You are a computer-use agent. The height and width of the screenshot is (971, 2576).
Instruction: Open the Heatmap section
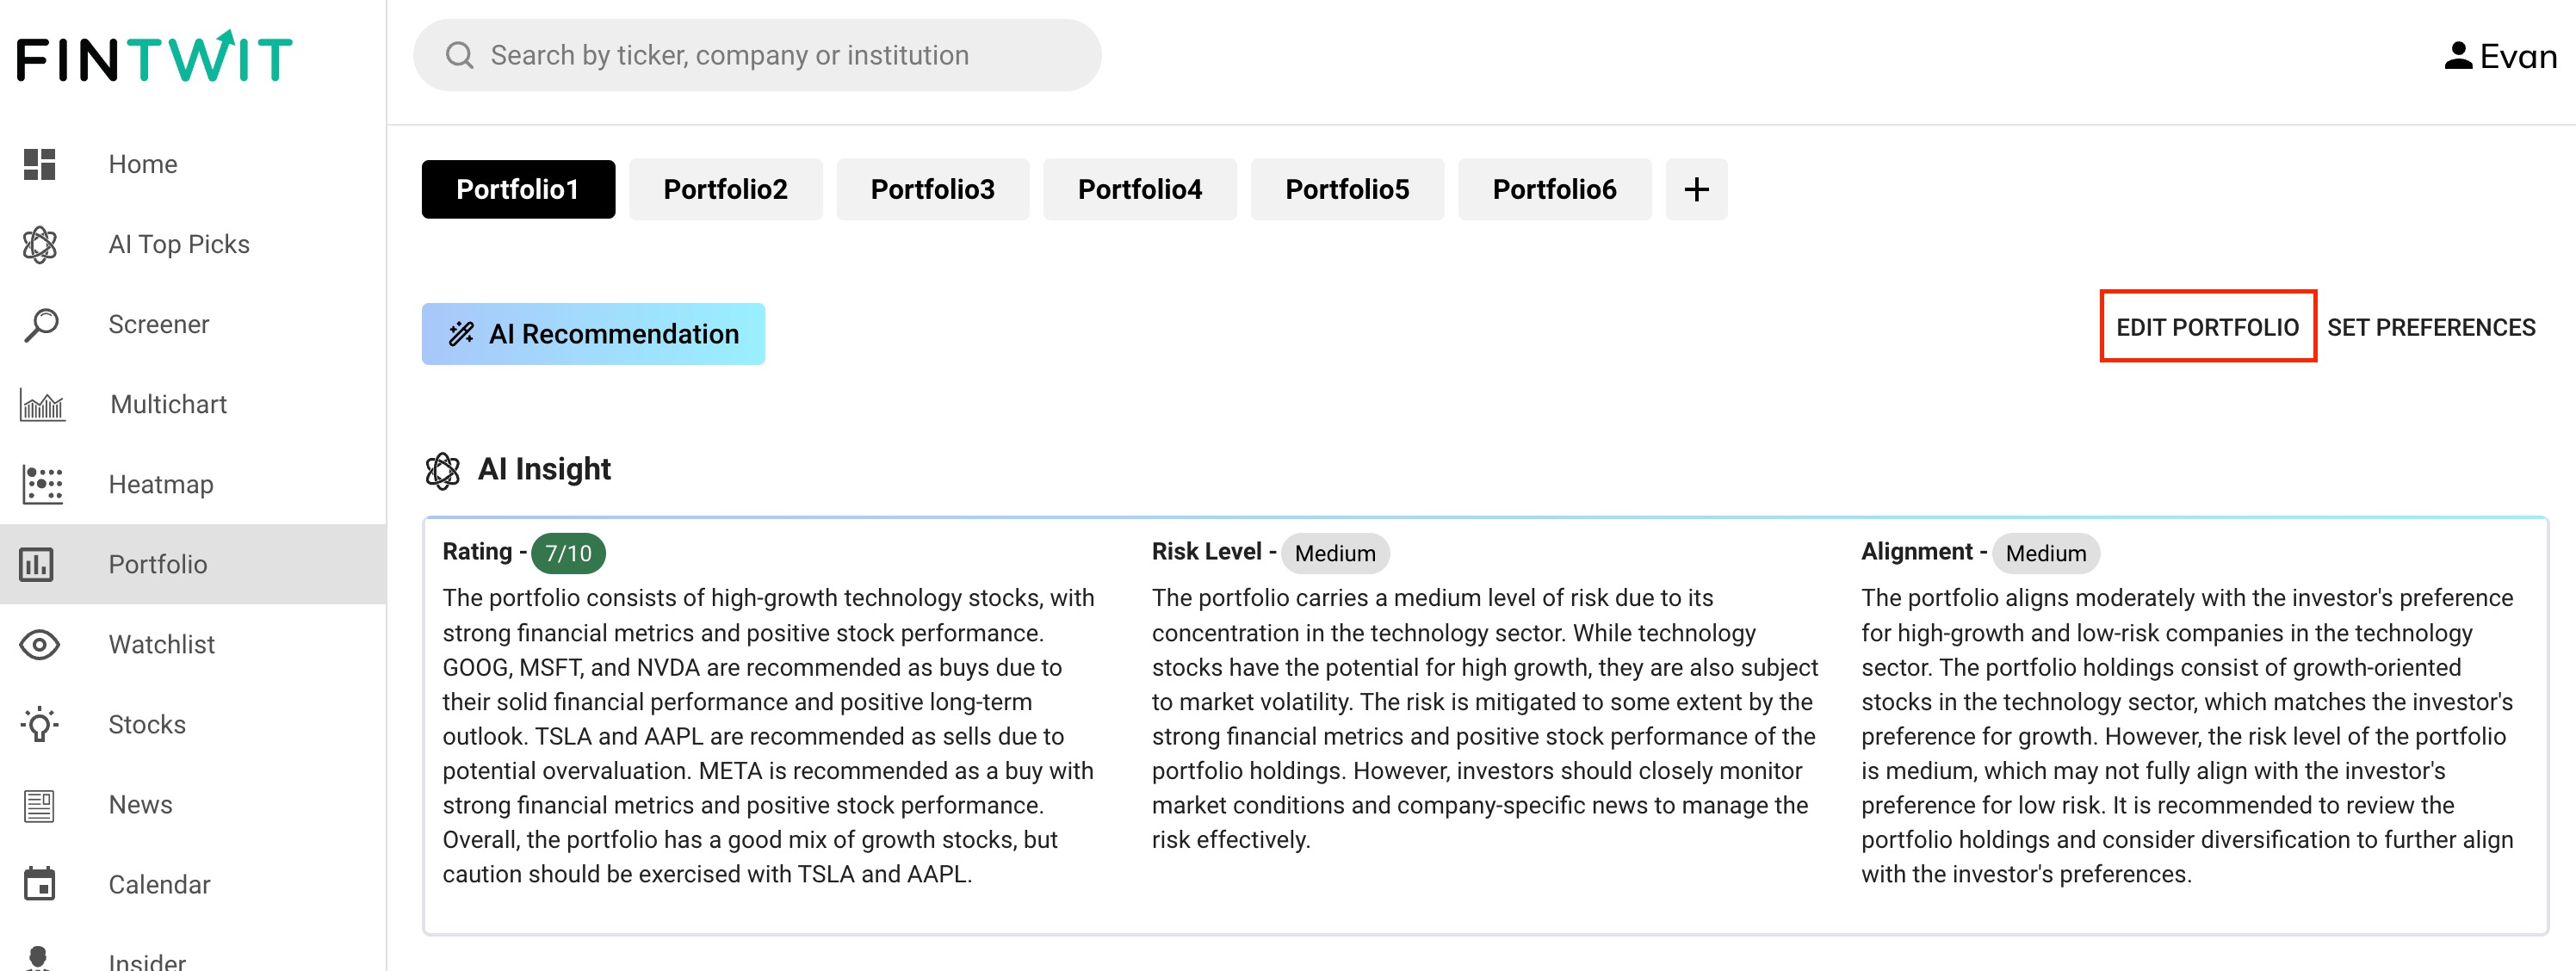(x=193, y=484)
